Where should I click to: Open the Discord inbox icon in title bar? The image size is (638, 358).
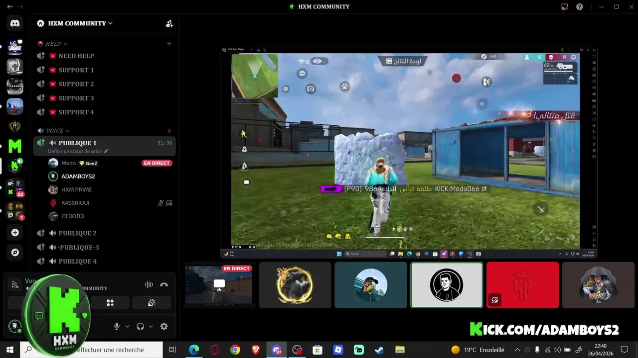coord(565,7)
